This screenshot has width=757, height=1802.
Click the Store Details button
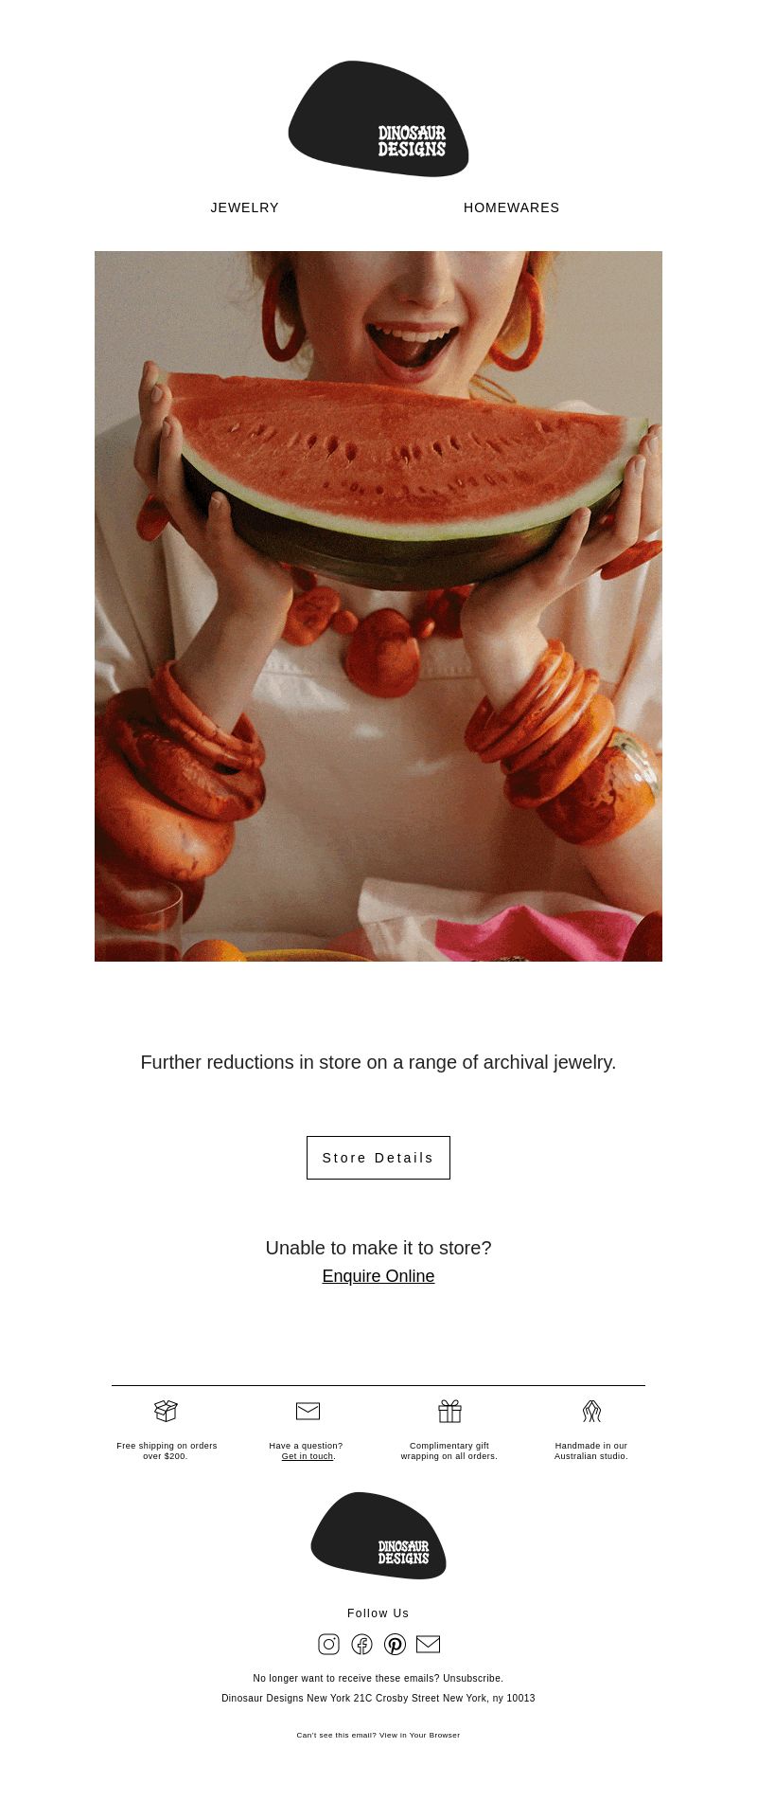click(378, 1158)
